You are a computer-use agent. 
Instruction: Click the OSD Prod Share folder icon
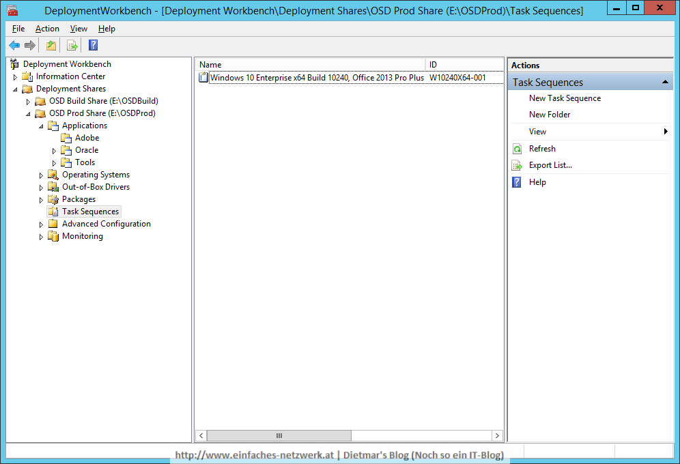[x=41, y=113]
